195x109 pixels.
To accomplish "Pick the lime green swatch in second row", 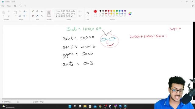I will tap(117, 14).
